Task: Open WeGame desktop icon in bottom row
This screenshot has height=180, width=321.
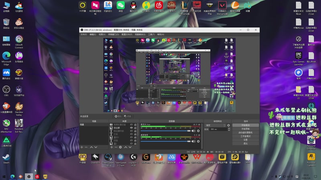Action: click(146, 159)
